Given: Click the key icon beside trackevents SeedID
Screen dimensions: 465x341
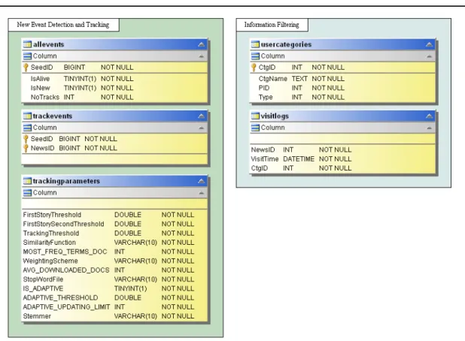Looking at the screenshot, I should point(26,139).
